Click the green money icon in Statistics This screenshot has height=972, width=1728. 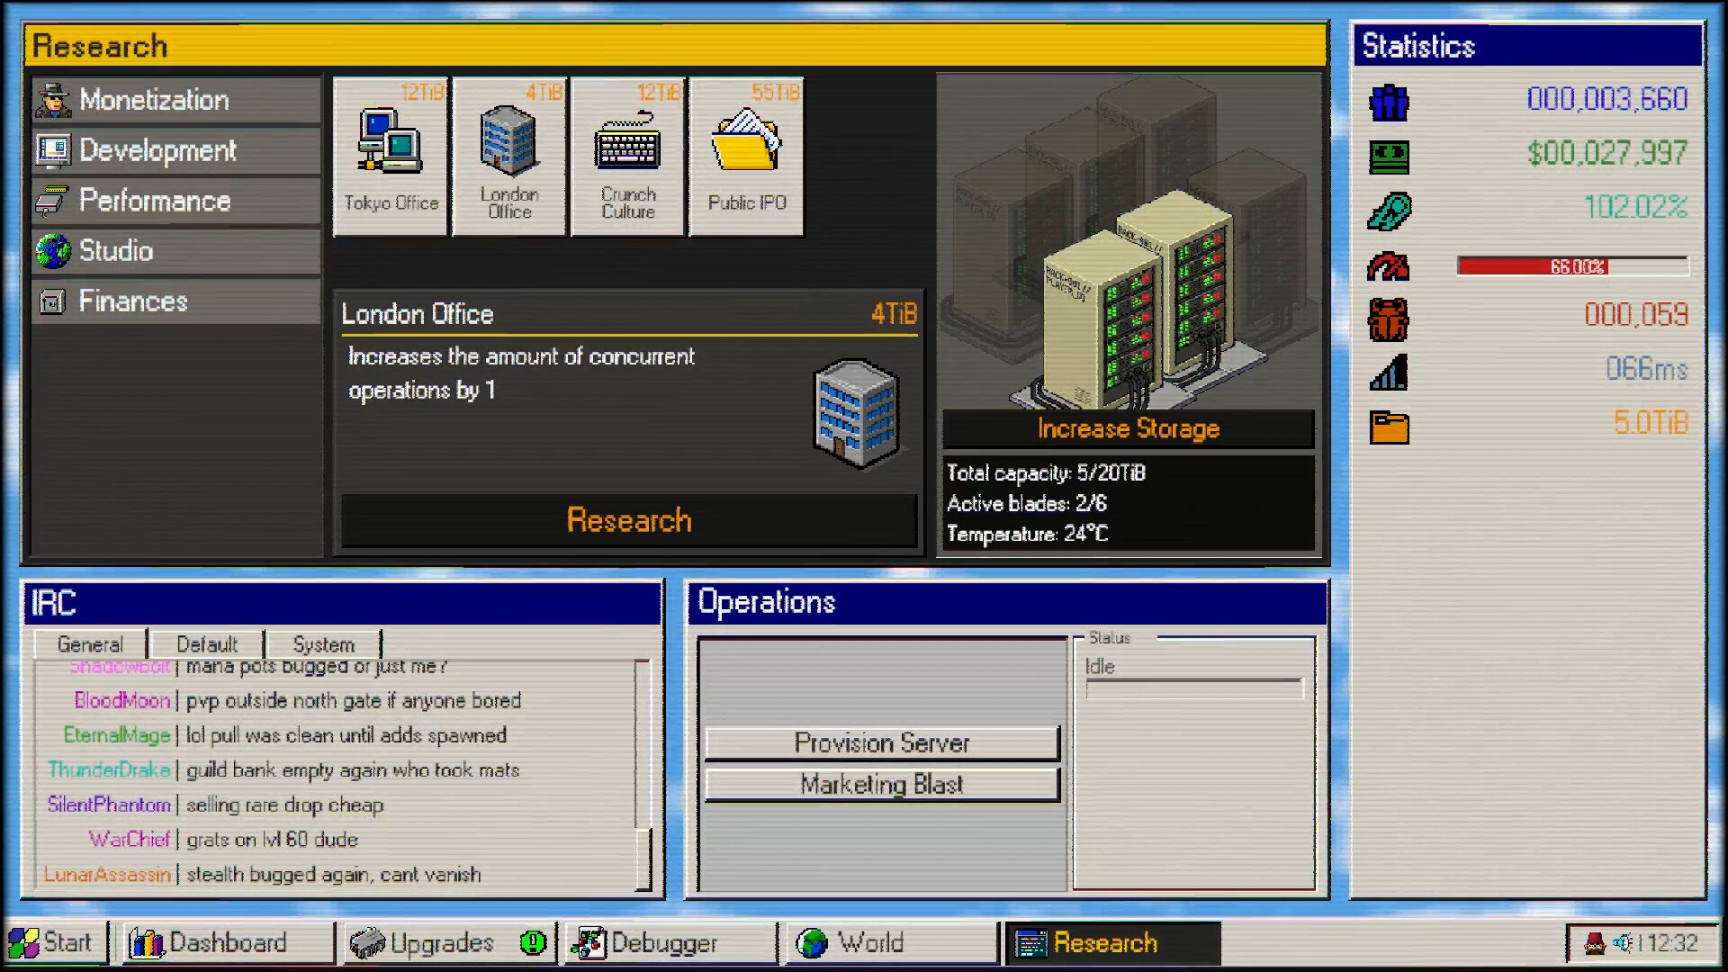1387,155
